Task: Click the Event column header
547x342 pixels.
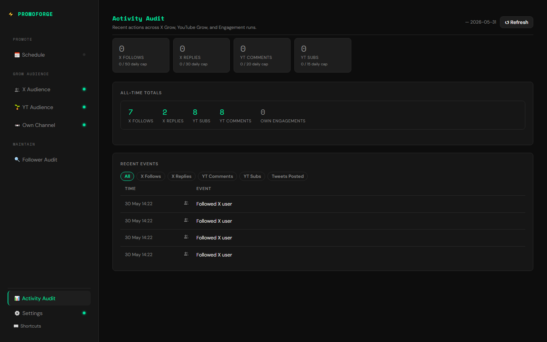Action: click(204, 188)
